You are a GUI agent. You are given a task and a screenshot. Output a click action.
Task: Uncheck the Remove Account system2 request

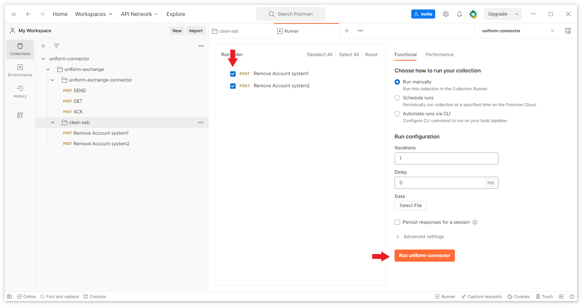(x=233, y=86)
